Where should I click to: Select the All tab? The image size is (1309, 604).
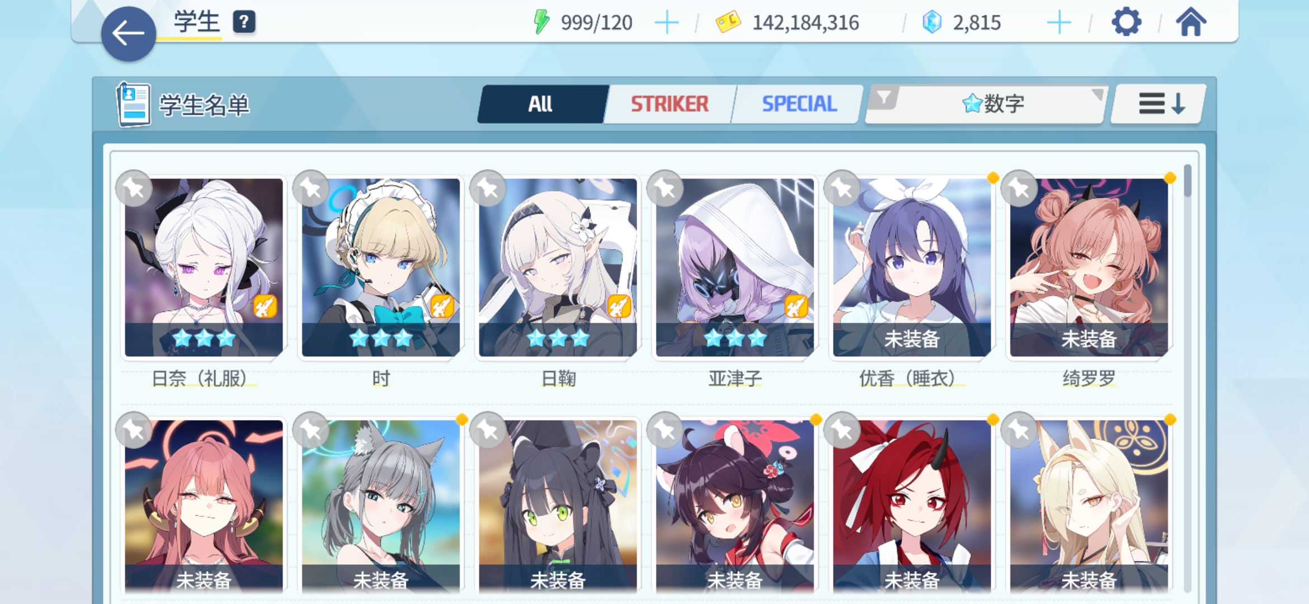tap(540, 104)
